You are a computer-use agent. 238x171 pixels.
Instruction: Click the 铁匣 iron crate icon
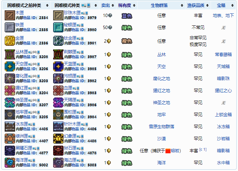10,27
